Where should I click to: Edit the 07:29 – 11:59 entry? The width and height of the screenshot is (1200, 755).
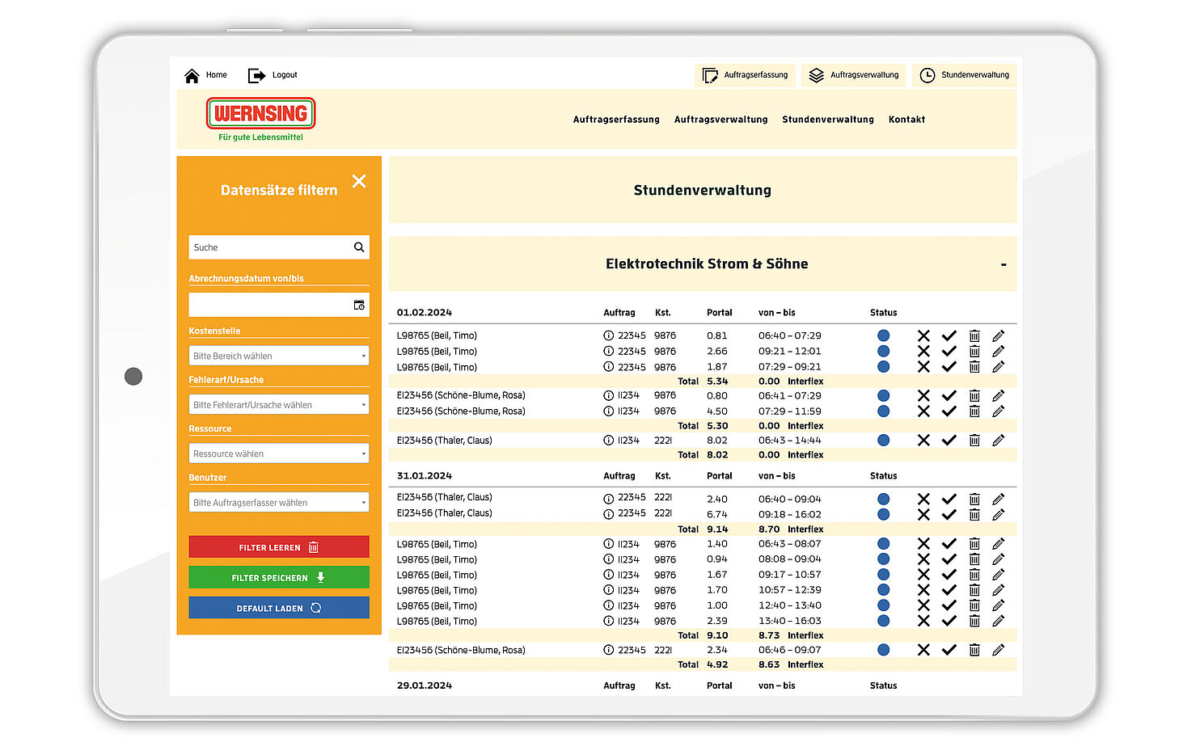[999, 411]
